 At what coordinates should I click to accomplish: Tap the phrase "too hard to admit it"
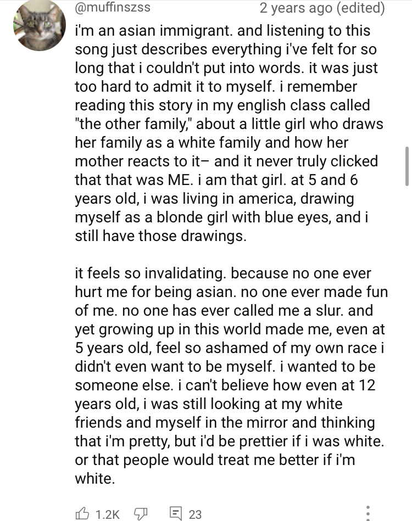tap(140, 86)
